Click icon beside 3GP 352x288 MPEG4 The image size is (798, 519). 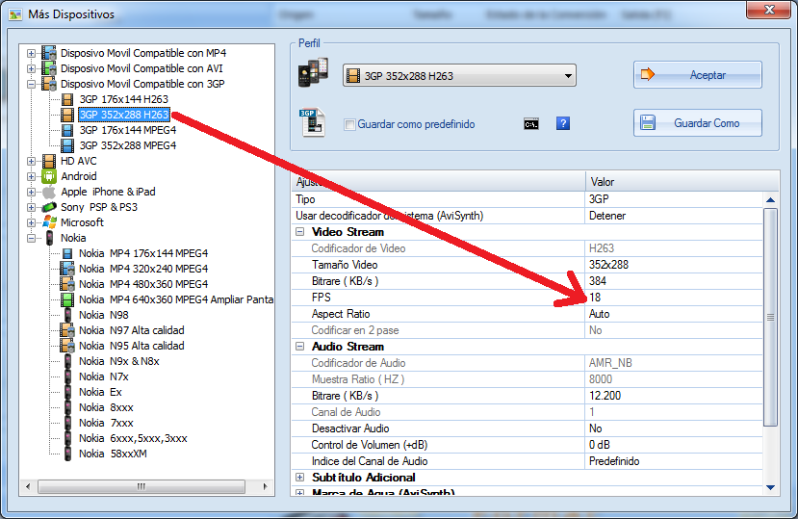67,145
